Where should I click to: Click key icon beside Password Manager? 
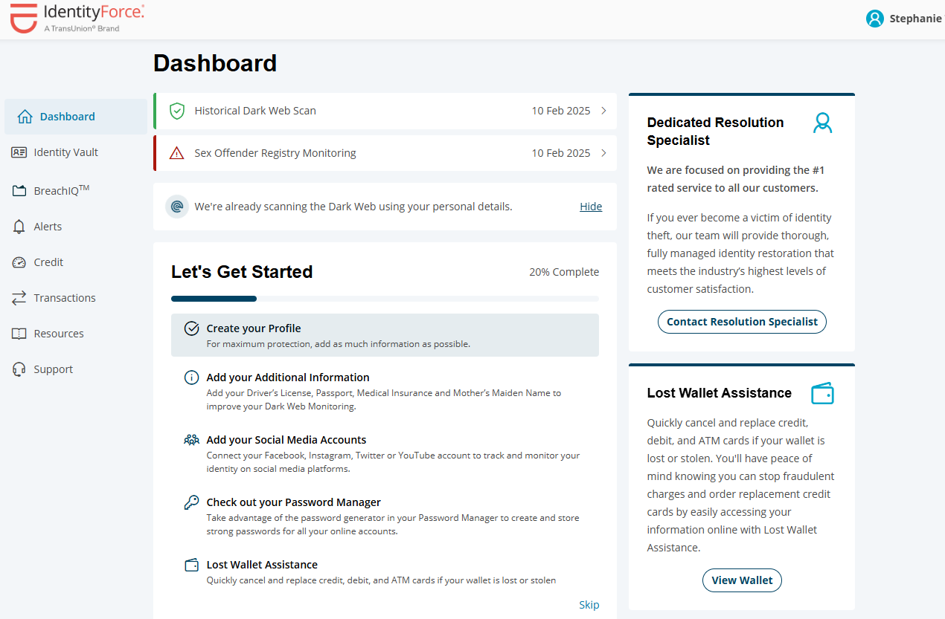point(191,502)
